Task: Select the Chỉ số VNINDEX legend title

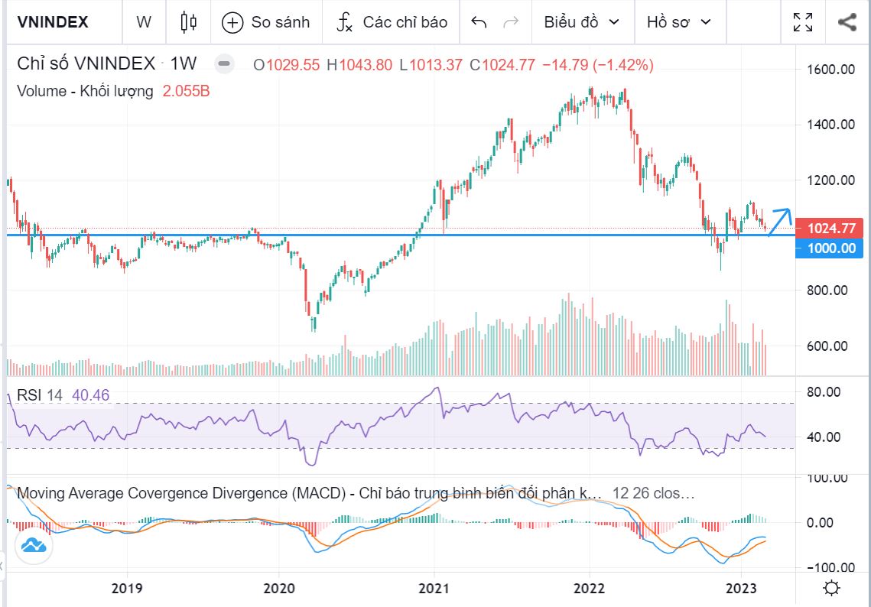Action: point(86,64)
